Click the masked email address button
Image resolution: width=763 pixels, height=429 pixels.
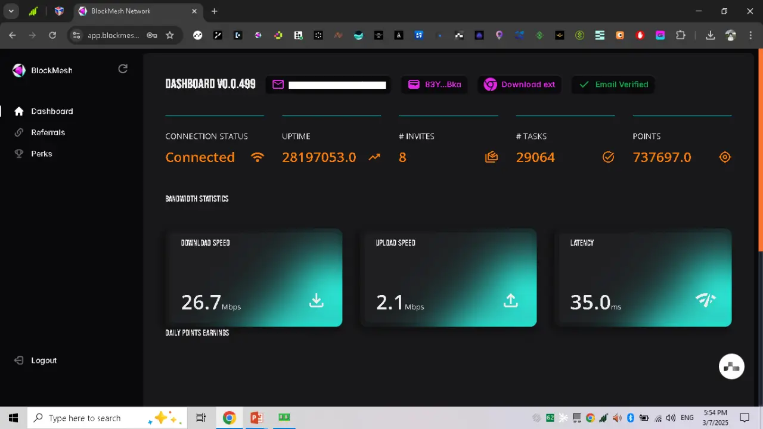329,85
